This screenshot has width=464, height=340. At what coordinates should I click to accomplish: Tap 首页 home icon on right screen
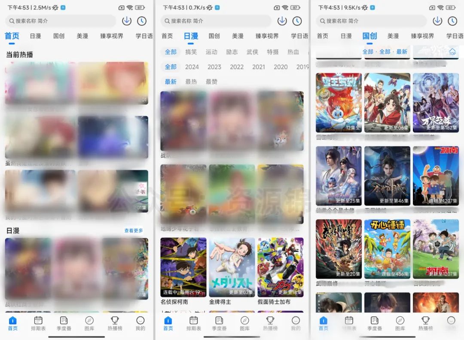point(324,321)
